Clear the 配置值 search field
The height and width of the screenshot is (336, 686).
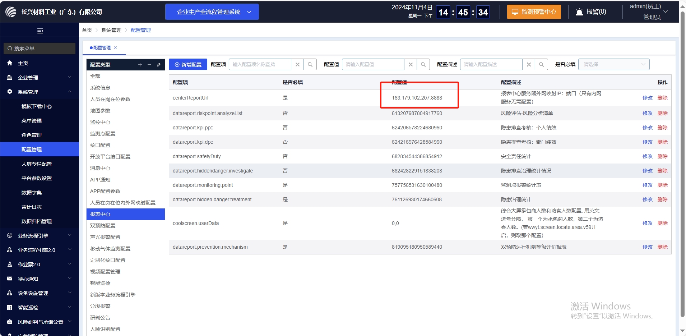point(411,65)
